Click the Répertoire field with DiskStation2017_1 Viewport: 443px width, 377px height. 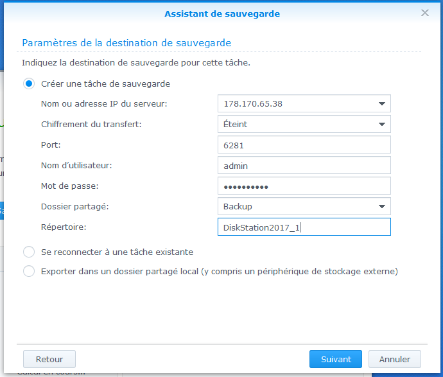[x=304, y=227]
